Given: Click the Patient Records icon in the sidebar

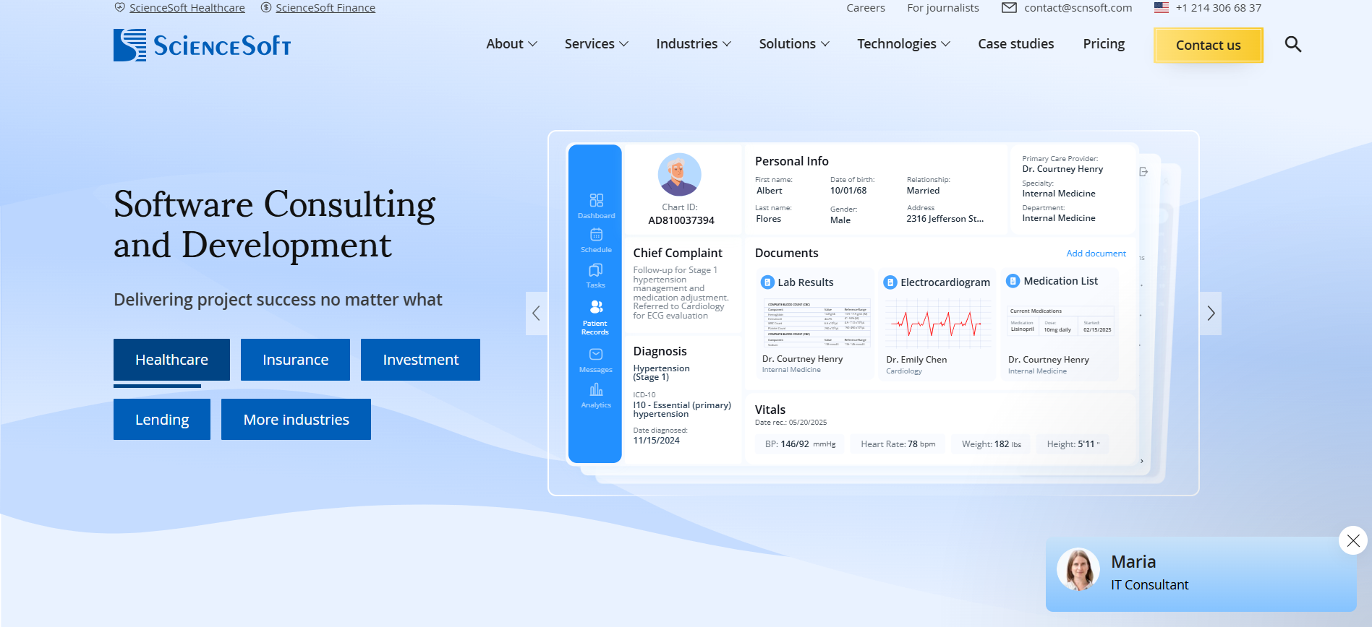Looking at the screenshot, I should [x=597, y=307].
